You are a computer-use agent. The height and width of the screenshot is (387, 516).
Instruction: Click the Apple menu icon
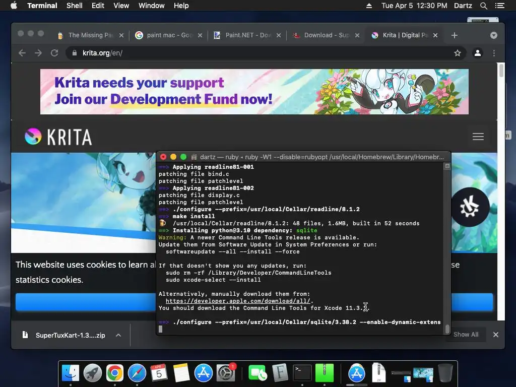(14, 6)
